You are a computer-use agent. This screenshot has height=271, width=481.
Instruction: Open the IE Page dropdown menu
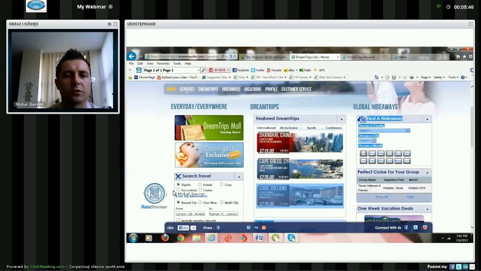pyautogui.click(x=426, y=77)
